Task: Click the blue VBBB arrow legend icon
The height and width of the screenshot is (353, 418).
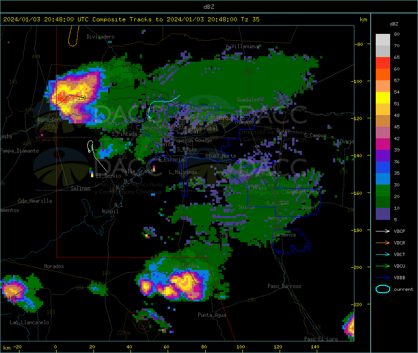Action: pyautogui.click(x=383, y=278)
